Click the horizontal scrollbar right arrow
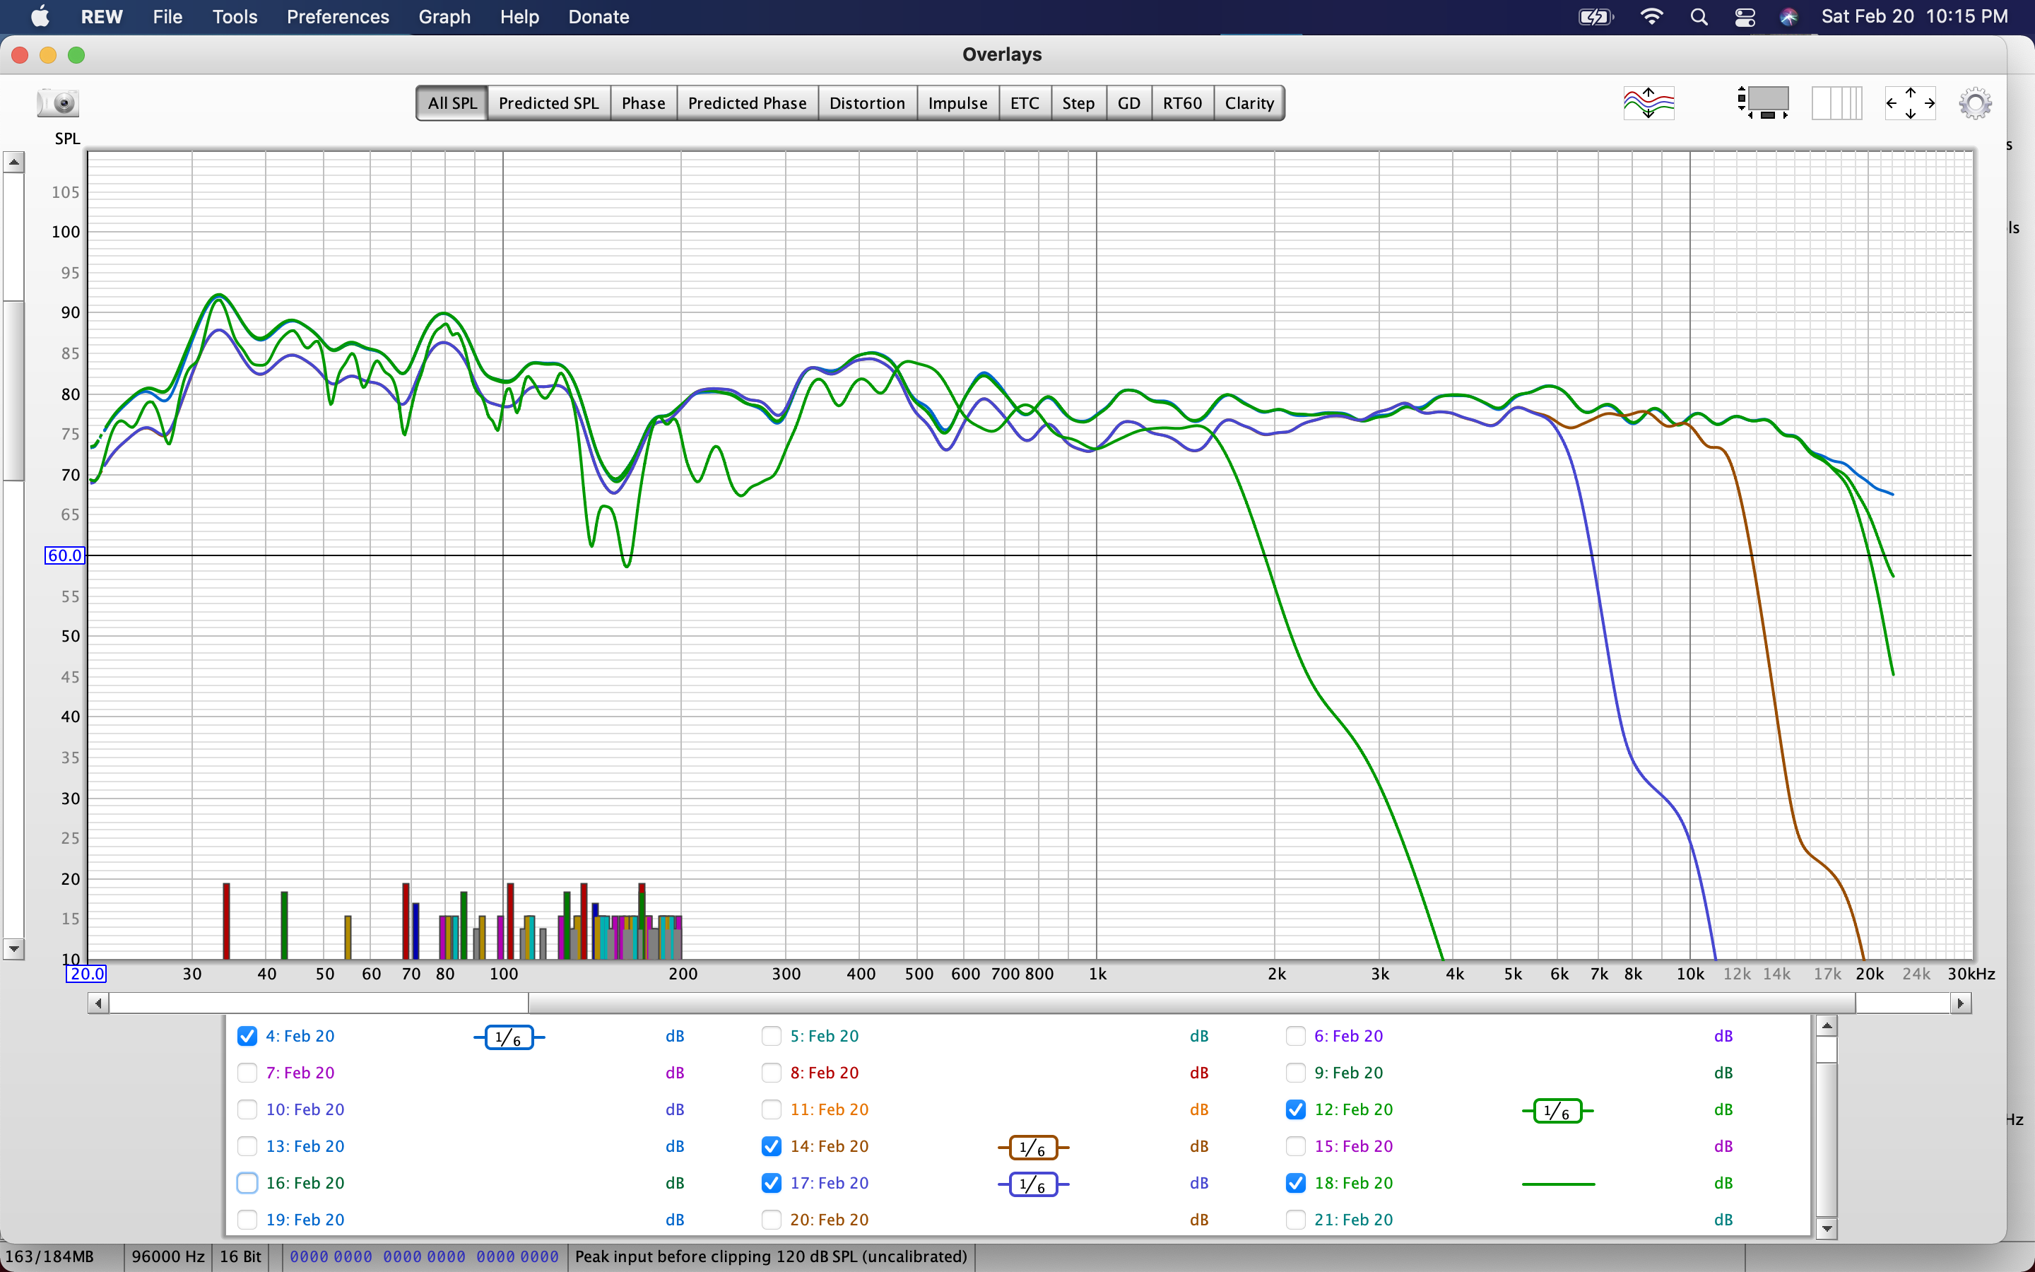Viewport: 2035px width, 1272px height. point(1961,1003)
